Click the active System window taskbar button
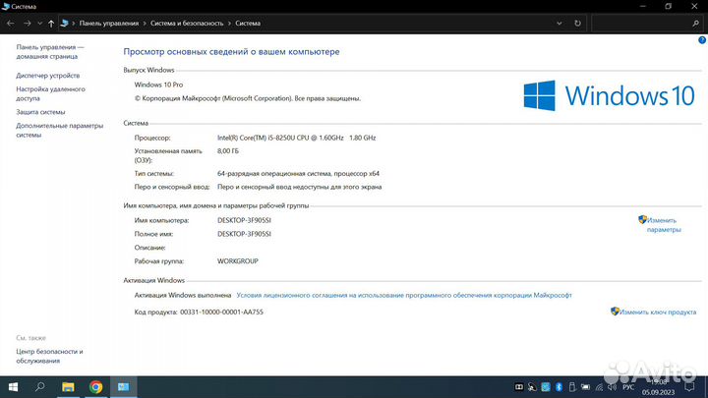The width and height of the screenshot is (708, 398). click(123, 387)
